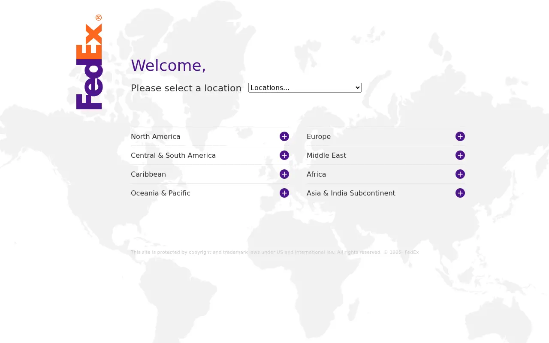Expand North America with its plus icon
Image resolution: width=549 pixels, height=343 pixels.
(284, 136)
